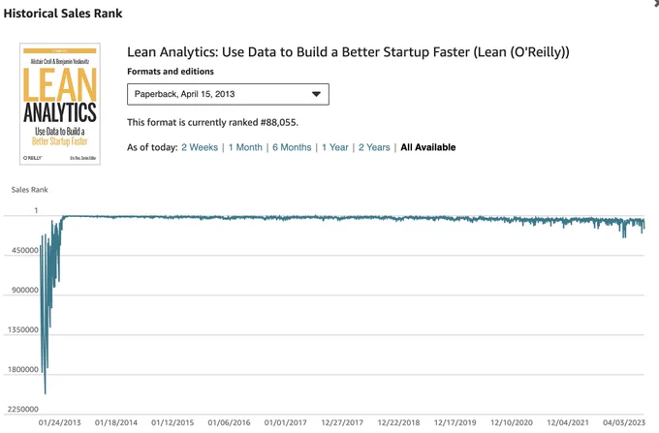The width and height of the screenshot is (659, 433).
Task: Click the 01/01/2017 date axis label
Action: (285, 422)
